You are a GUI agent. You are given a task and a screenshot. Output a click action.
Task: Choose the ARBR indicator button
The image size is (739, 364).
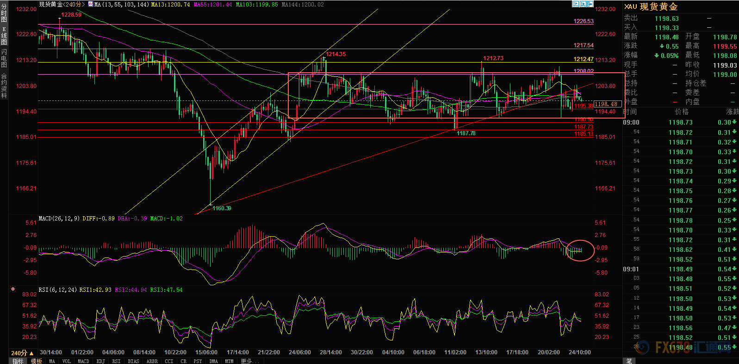[152, 361]
